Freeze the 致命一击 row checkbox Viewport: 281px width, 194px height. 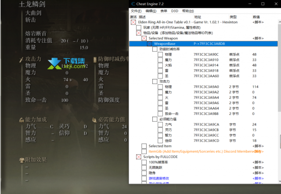tap(160, 114)
